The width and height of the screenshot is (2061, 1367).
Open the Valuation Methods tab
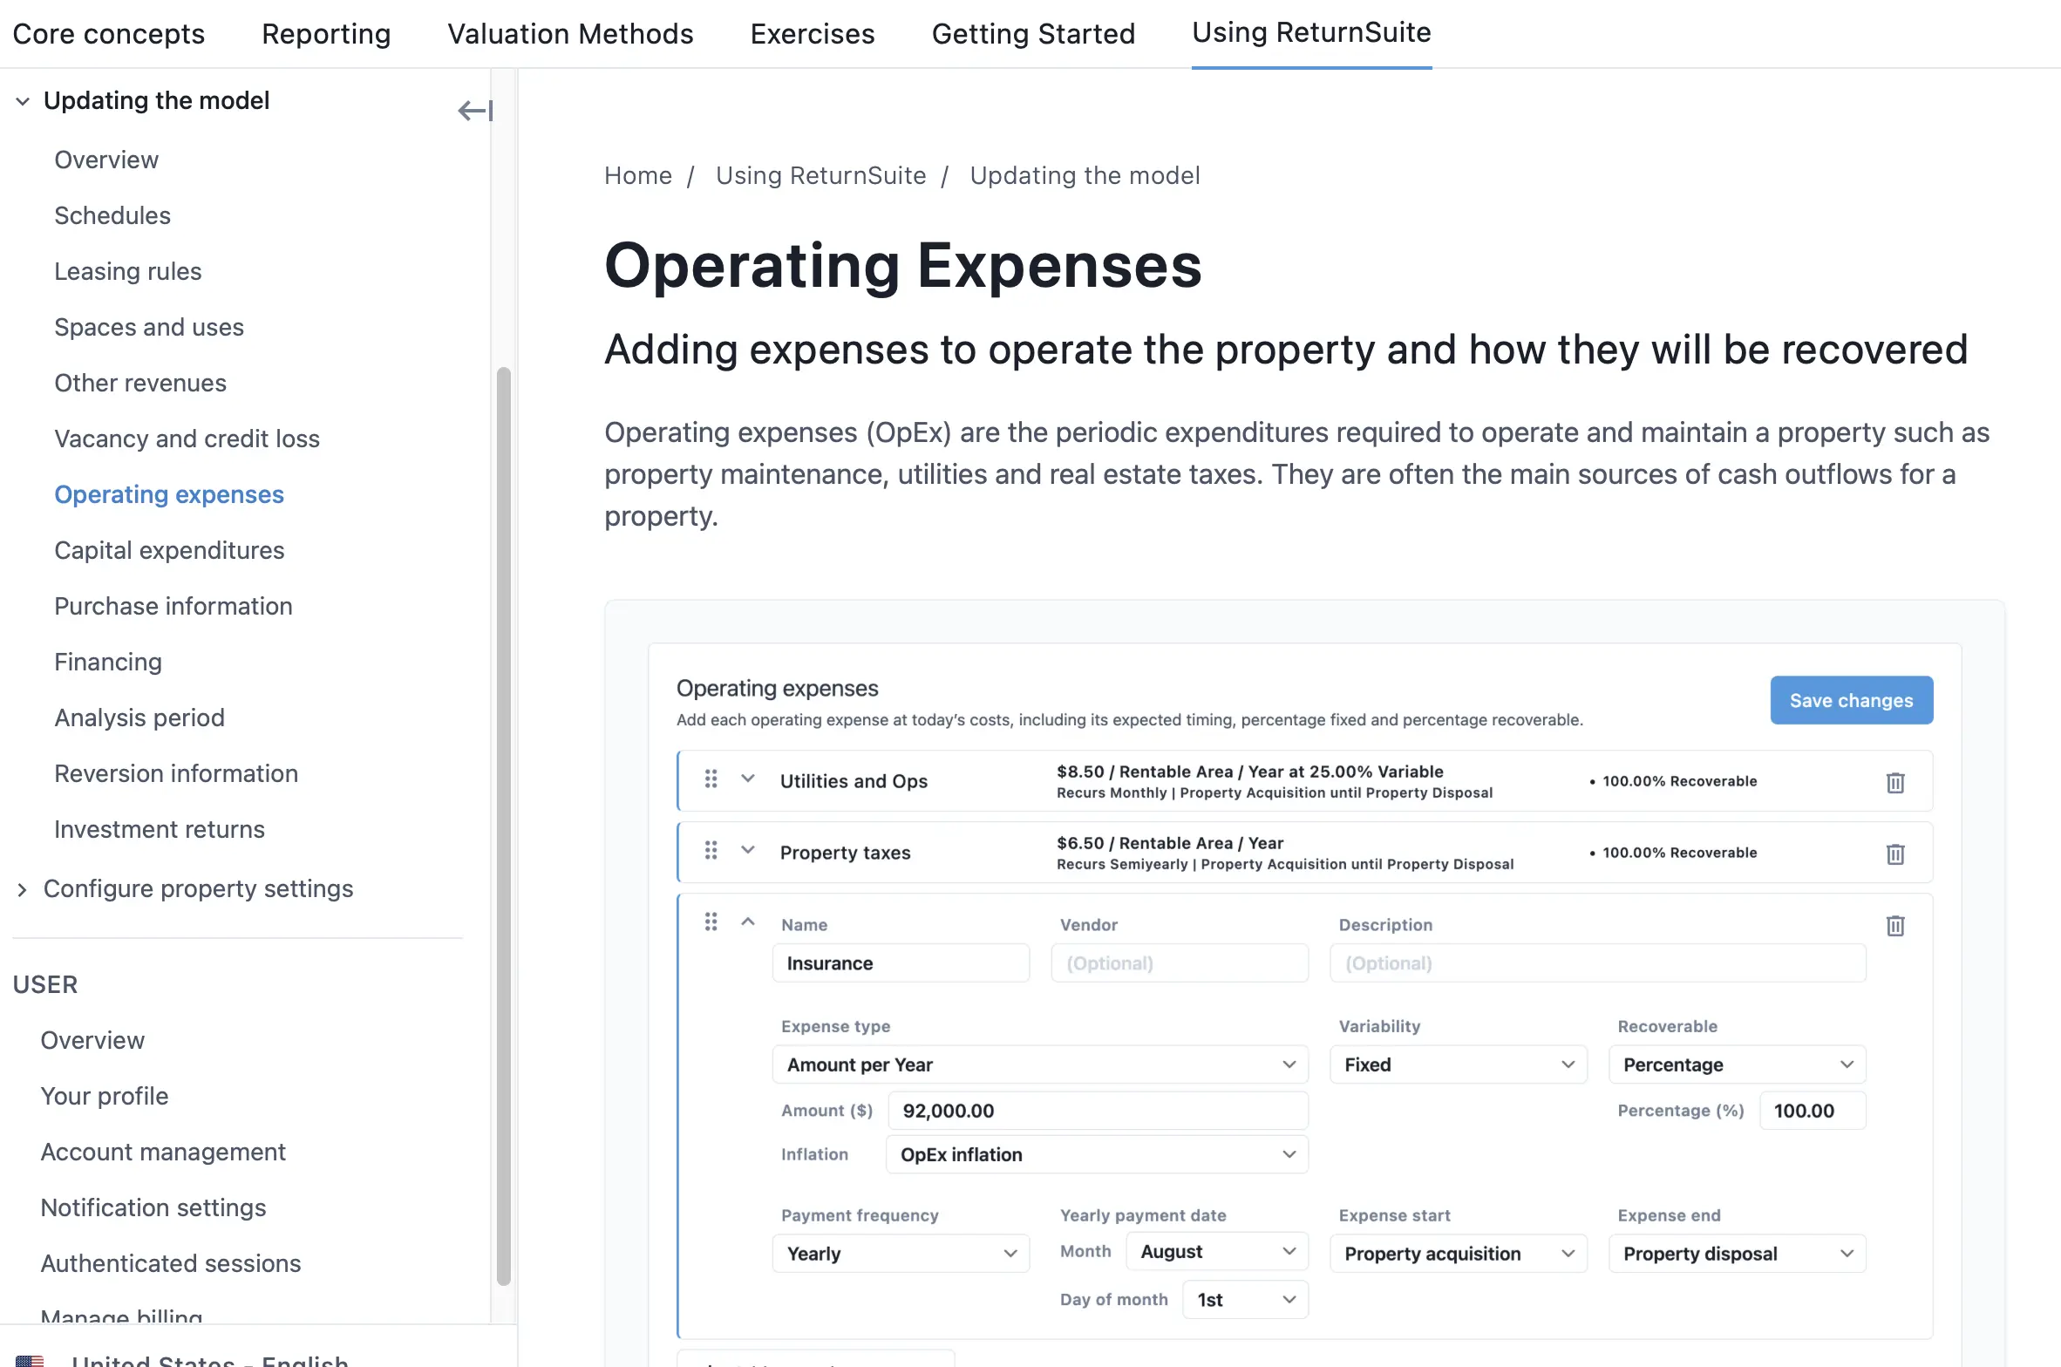[570, 34]
